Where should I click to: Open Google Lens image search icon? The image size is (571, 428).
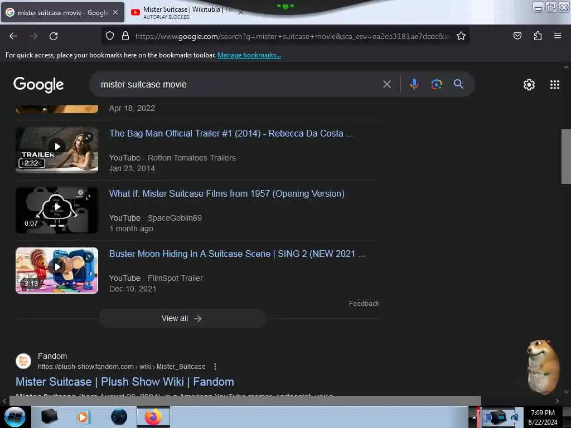point(436,85)
